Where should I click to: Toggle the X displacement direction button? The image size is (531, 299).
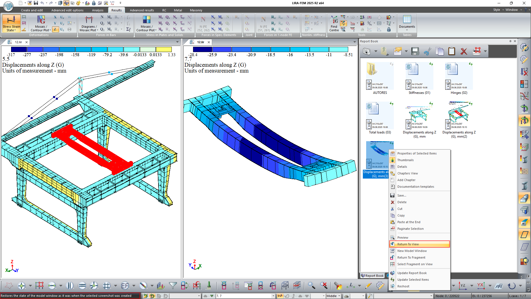pos(55,17)
